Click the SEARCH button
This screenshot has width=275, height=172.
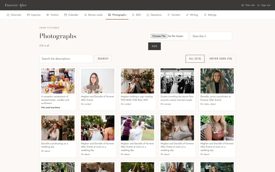(x=103, y=59)
